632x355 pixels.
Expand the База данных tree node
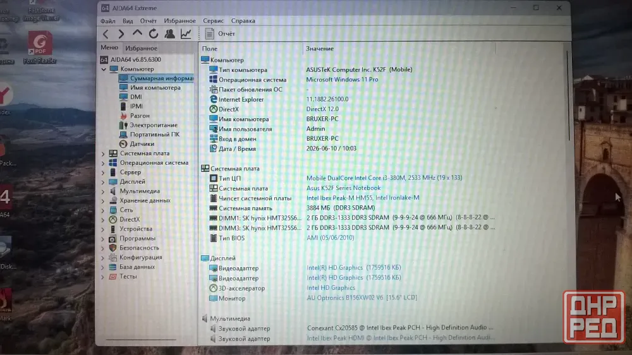click(x=103, y=267)
